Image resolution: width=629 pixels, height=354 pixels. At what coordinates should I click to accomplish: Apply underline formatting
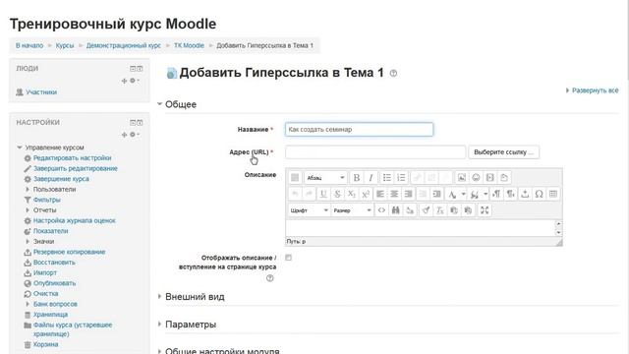click(323, 194)
